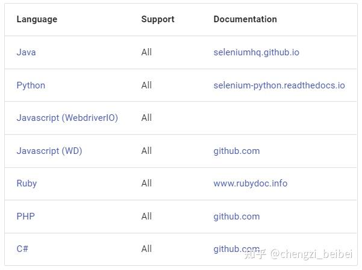Click the Language column header

pyautogui.click(x=37, y=19)
